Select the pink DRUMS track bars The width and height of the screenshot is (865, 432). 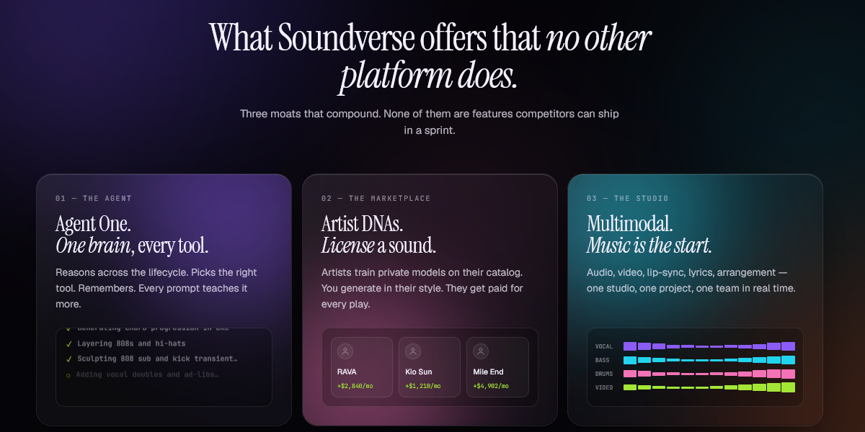coord(709,374)
